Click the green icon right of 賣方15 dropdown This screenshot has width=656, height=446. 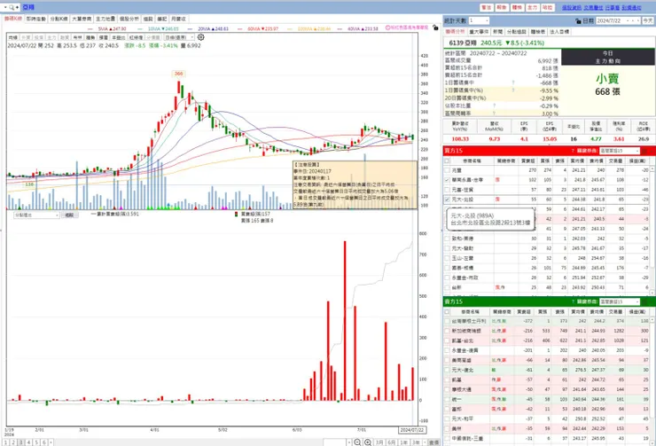[x=644, y=301]
